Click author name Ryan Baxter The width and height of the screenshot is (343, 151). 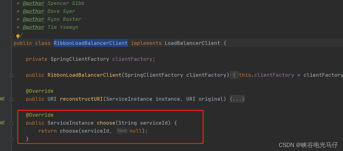tap(64, 19)
